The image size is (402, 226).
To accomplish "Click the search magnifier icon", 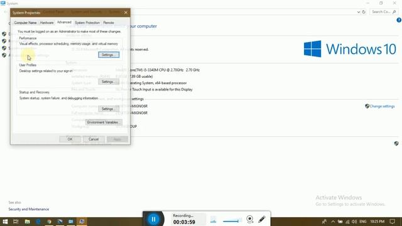I will [x=394, y=12].
